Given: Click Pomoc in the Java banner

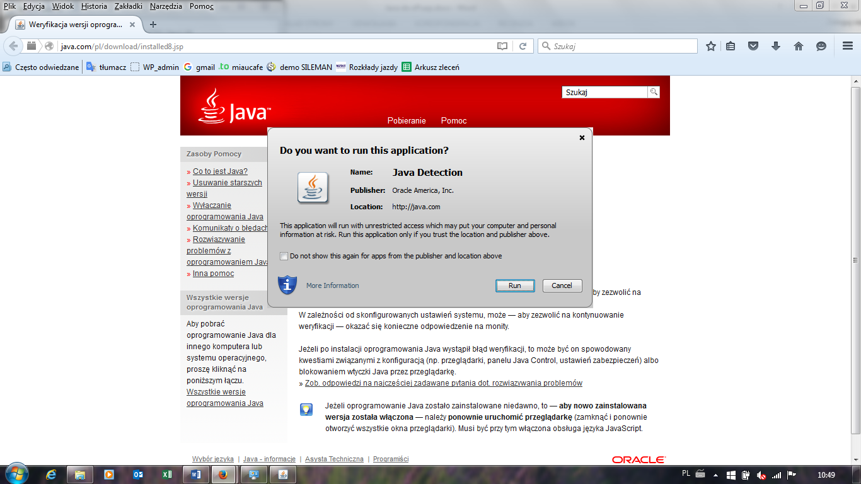Looking at the screenshot, I should 454,120.
